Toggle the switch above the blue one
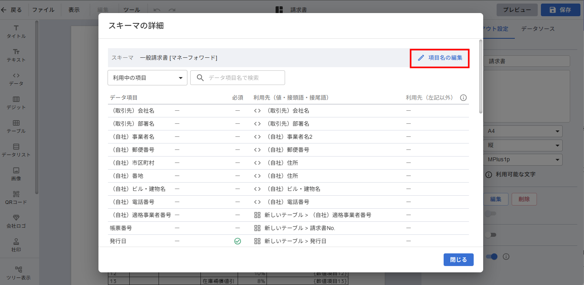Screen dimensions: 584x285 [x=490, y=235]
